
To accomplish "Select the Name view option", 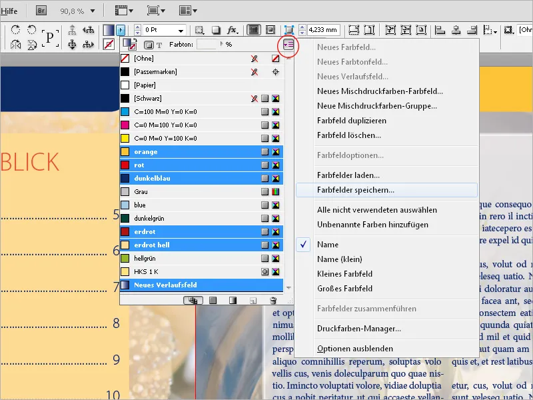I will click(387, 245).
